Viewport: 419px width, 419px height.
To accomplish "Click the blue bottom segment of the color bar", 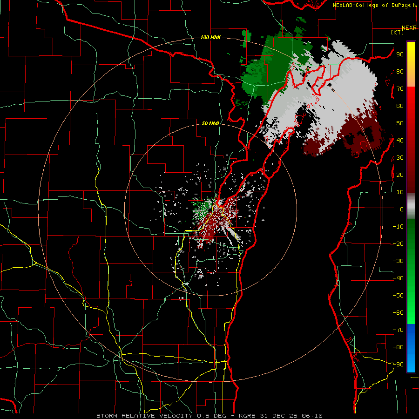I will pos(411,348).
